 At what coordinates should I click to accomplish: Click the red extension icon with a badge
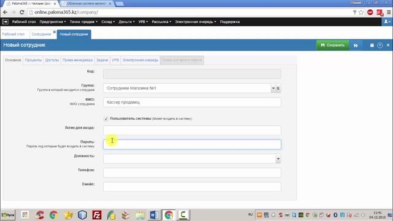pyautogui.click(x=380, y=12)
